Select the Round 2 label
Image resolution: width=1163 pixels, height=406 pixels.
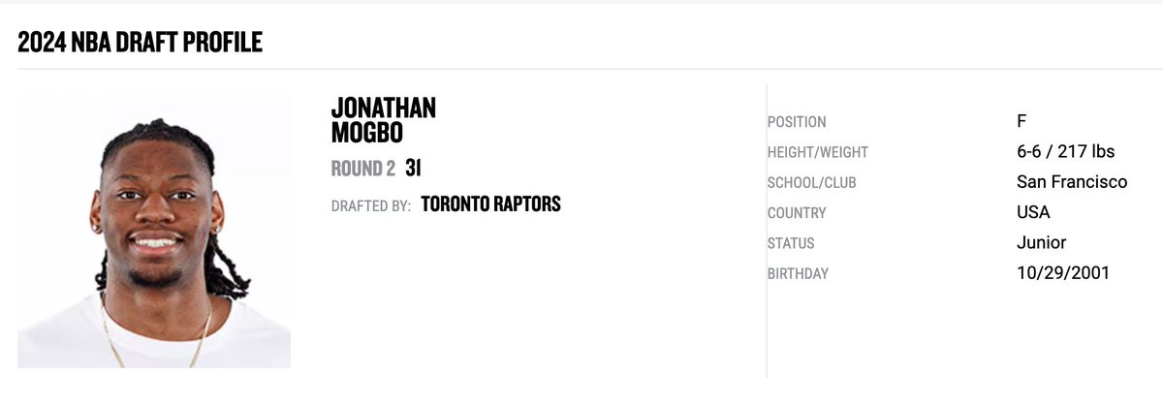pos(363,169)
